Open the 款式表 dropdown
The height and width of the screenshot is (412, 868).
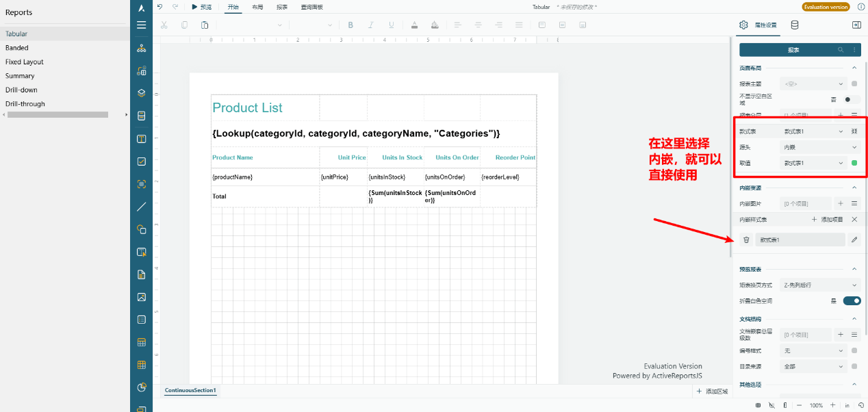click(813, 131)
